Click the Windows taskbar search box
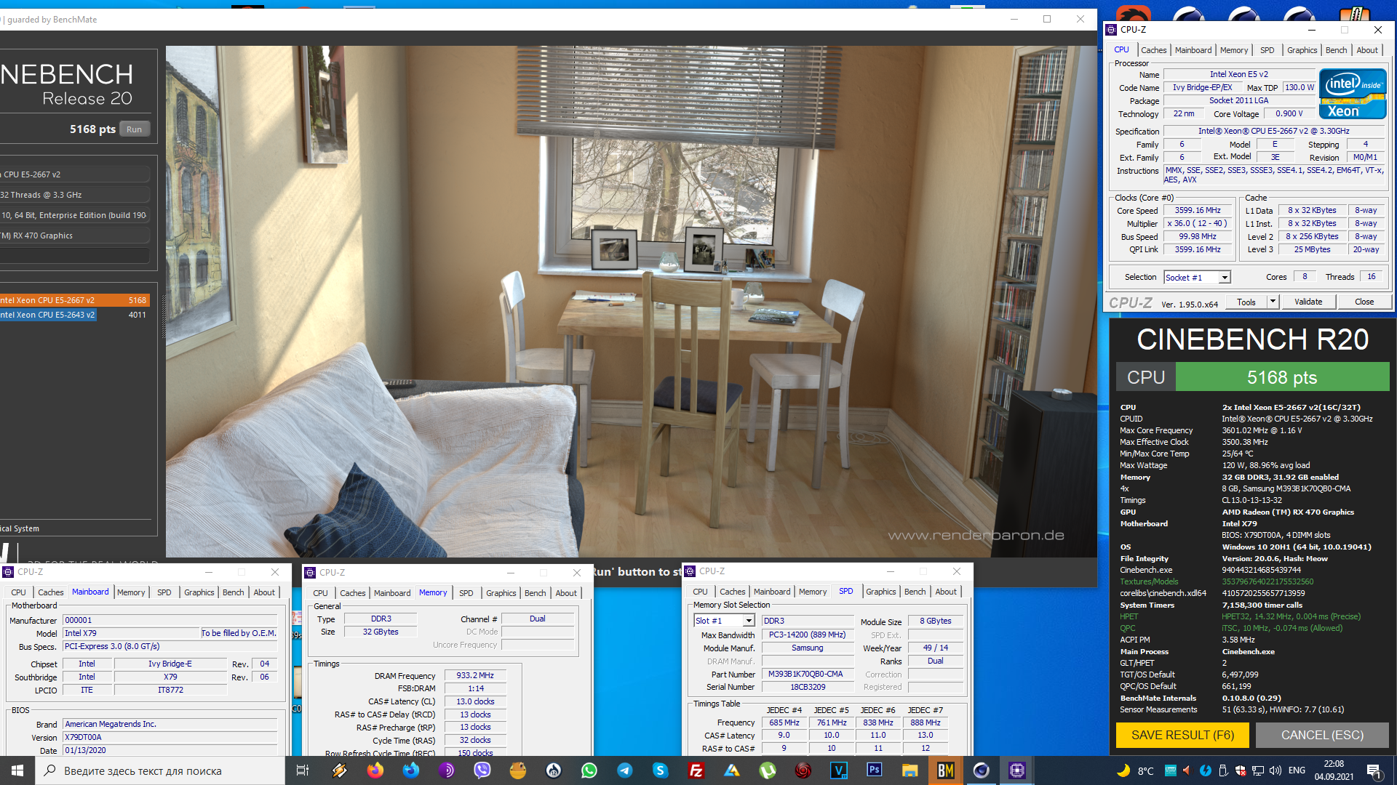 coord(160,770)
